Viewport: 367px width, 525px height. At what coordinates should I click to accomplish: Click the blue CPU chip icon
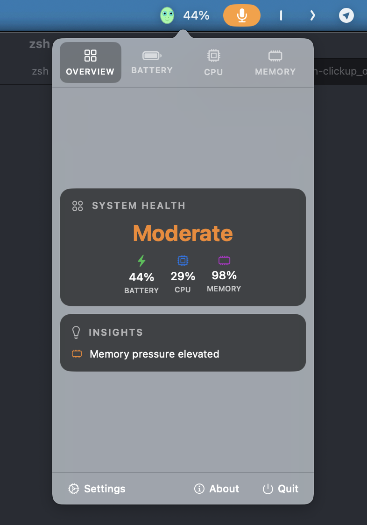pos(183,260)
